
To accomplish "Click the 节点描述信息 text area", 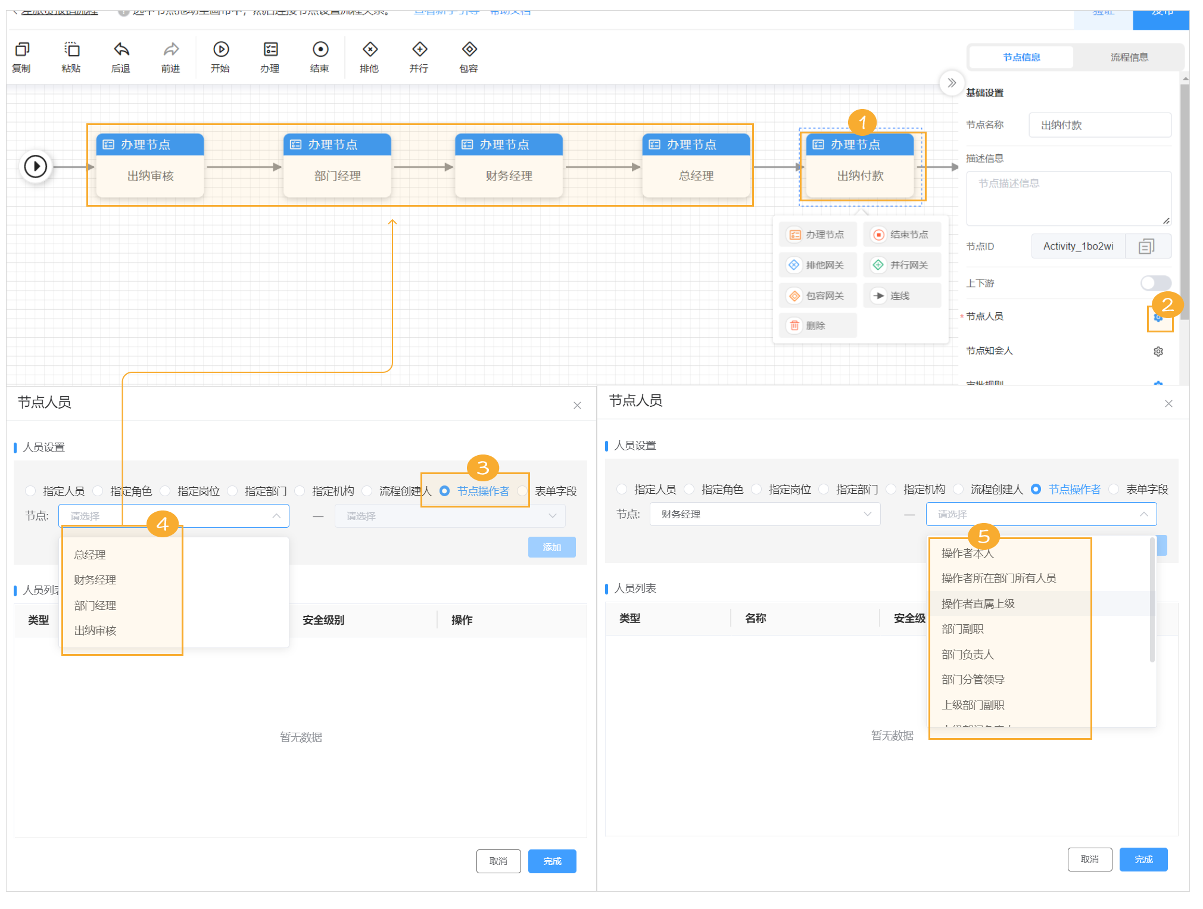I will (x=1068, y=198).
